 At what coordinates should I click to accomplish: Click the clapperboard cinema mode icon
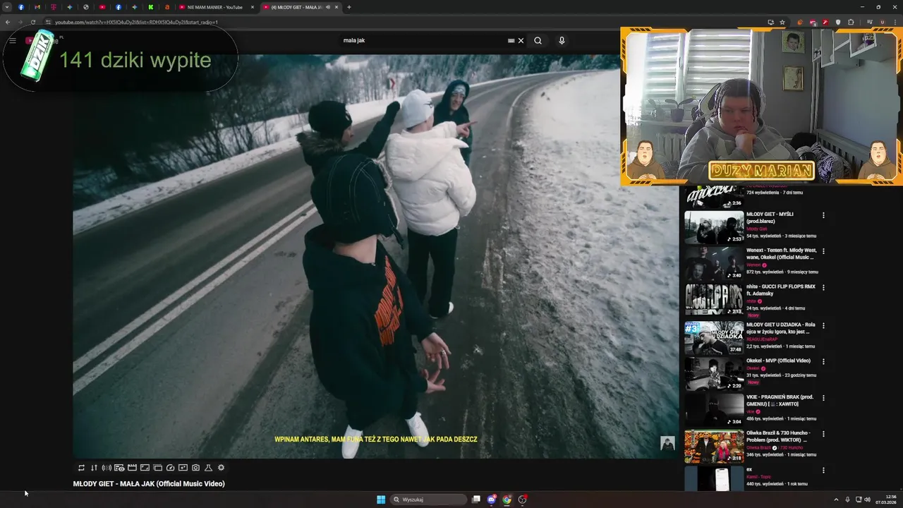[132, 468]
